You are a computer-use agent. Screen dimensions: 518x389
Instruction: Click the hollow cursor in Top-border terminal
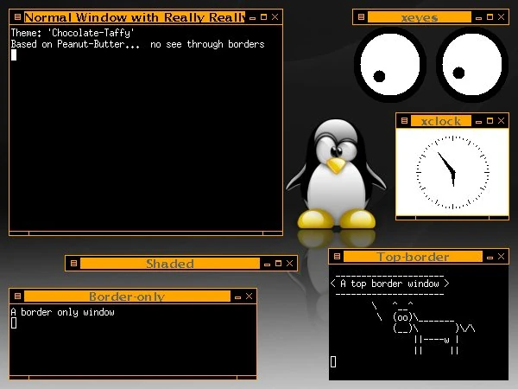pyautogui.click(x=333, y=361)
